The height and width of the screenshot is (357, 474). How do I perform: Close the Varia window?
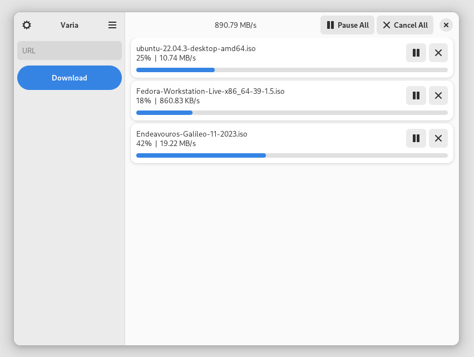[446, 25]
